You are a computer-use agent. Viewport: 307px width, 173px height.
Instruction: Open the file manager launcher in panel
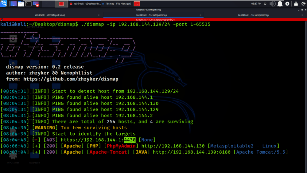21,4
